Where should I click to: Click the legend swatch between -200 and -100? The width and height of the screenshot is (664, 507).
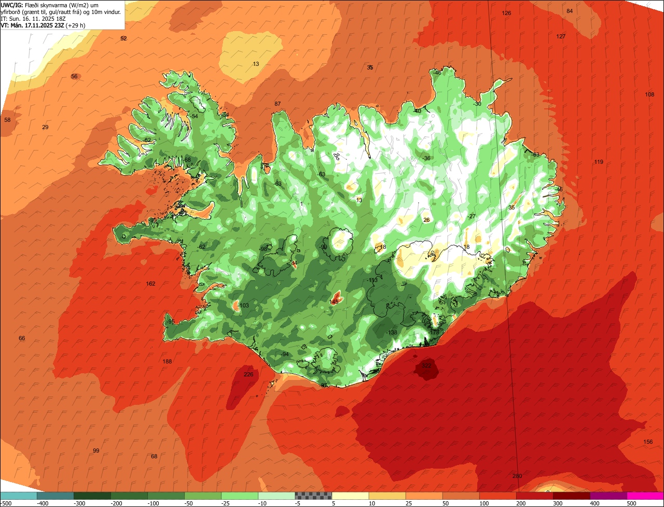tap(129, 496)
